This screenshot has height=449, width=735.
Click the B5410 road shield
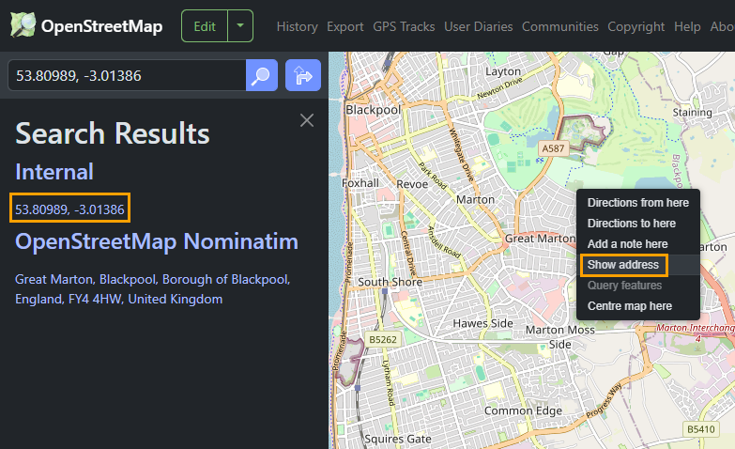point(701,429)
